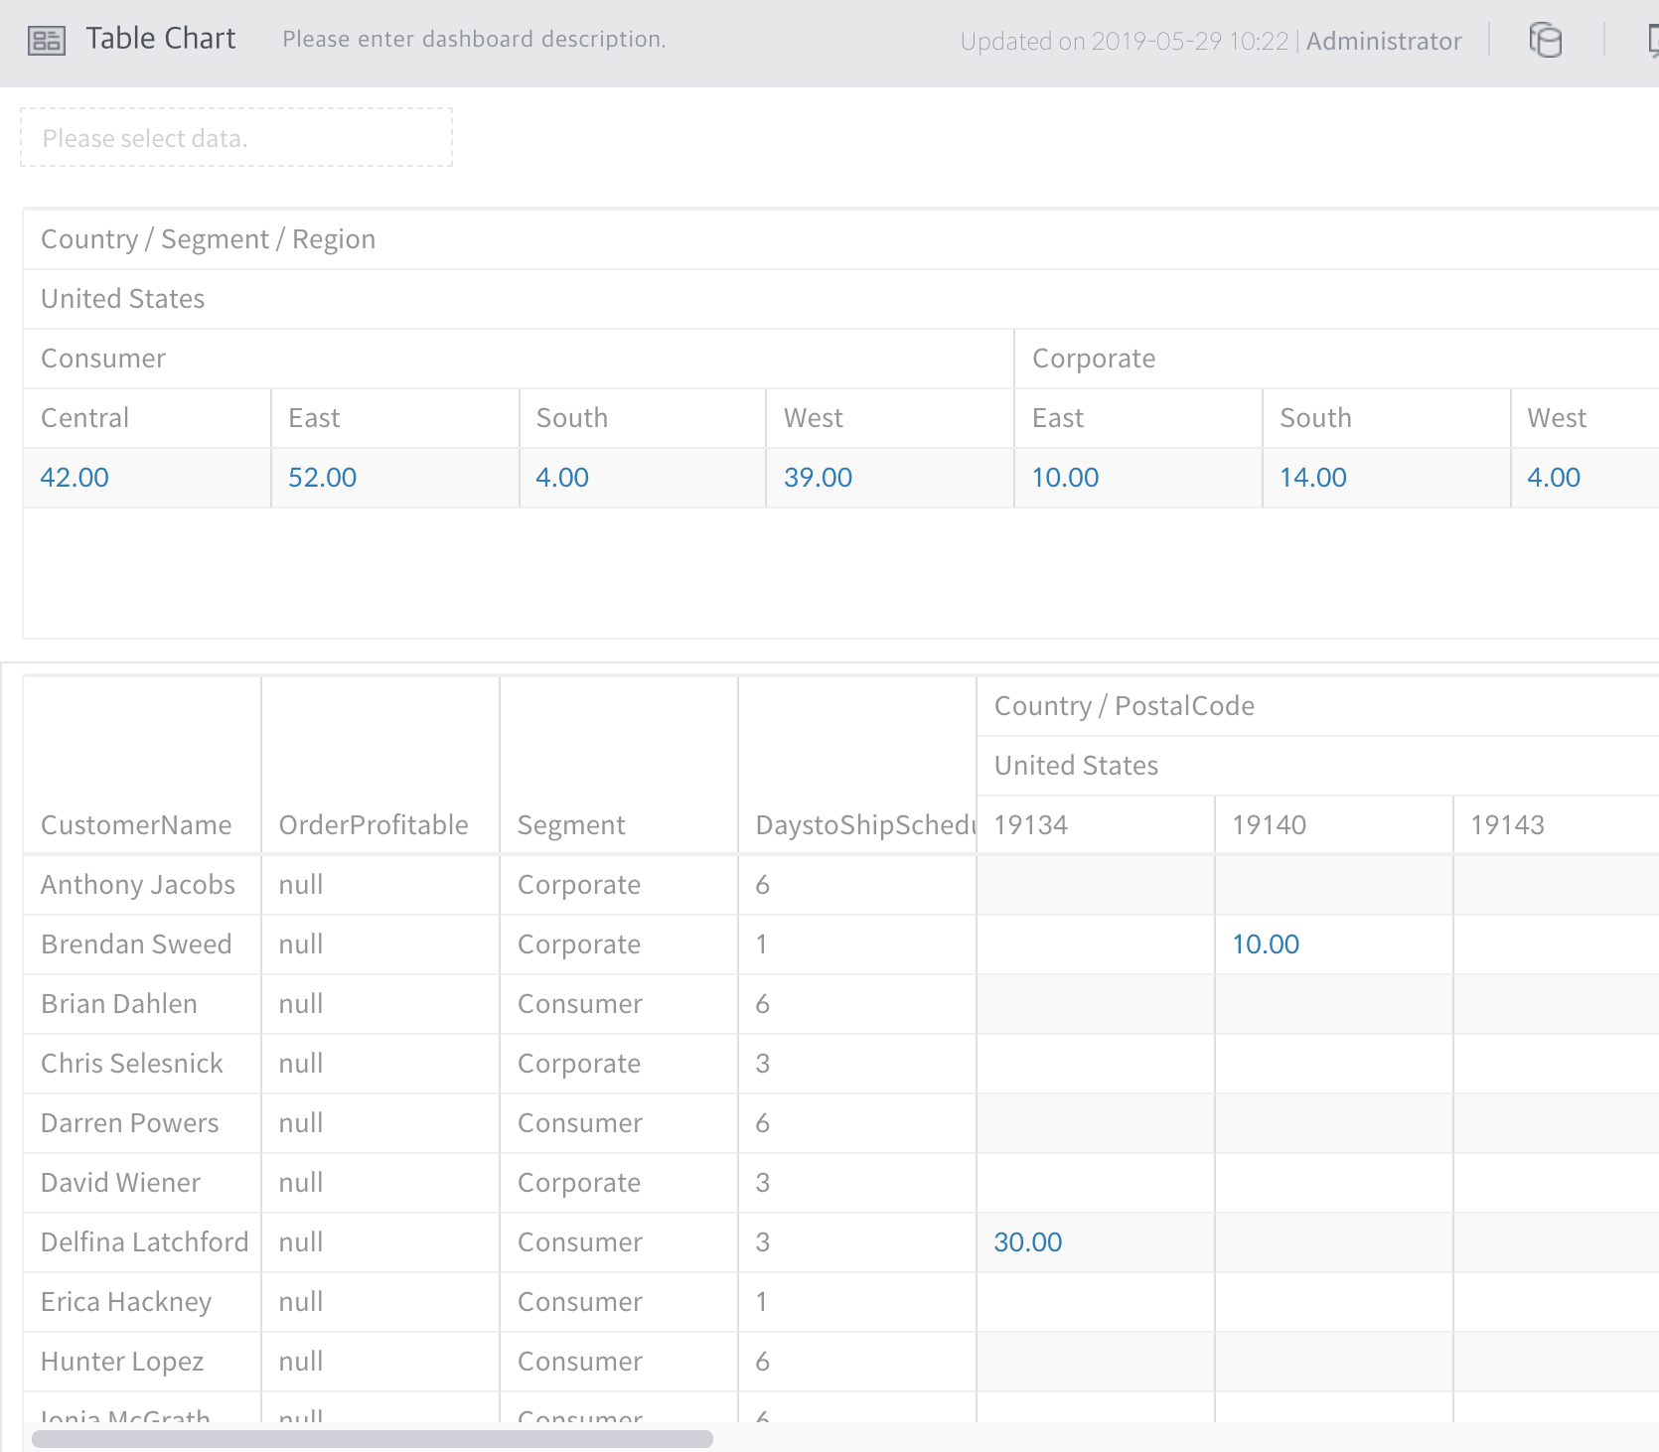The width and height of the screenshot is (1659, 1452).
Task: Select the Hunter Lopez row name
Action: pos(122,1362)
